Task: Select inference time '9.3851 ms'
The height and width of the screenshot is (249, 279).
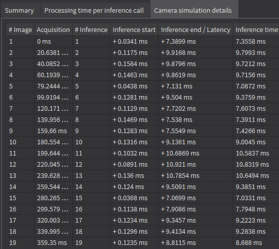Action: (256, 187)
